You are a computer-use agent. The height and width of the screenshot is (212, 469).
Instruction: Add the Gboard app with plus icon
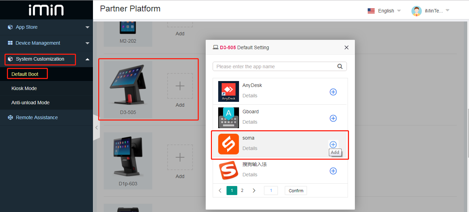tap(333, 118)
